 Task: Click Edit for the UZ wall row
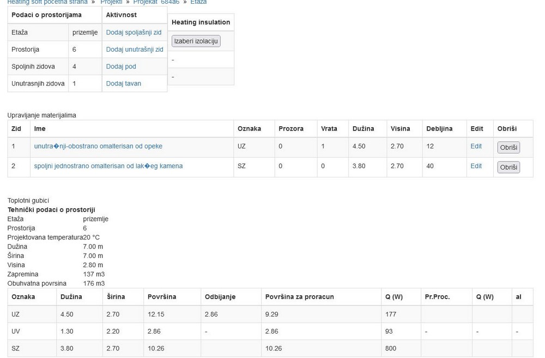pos(476,146)
